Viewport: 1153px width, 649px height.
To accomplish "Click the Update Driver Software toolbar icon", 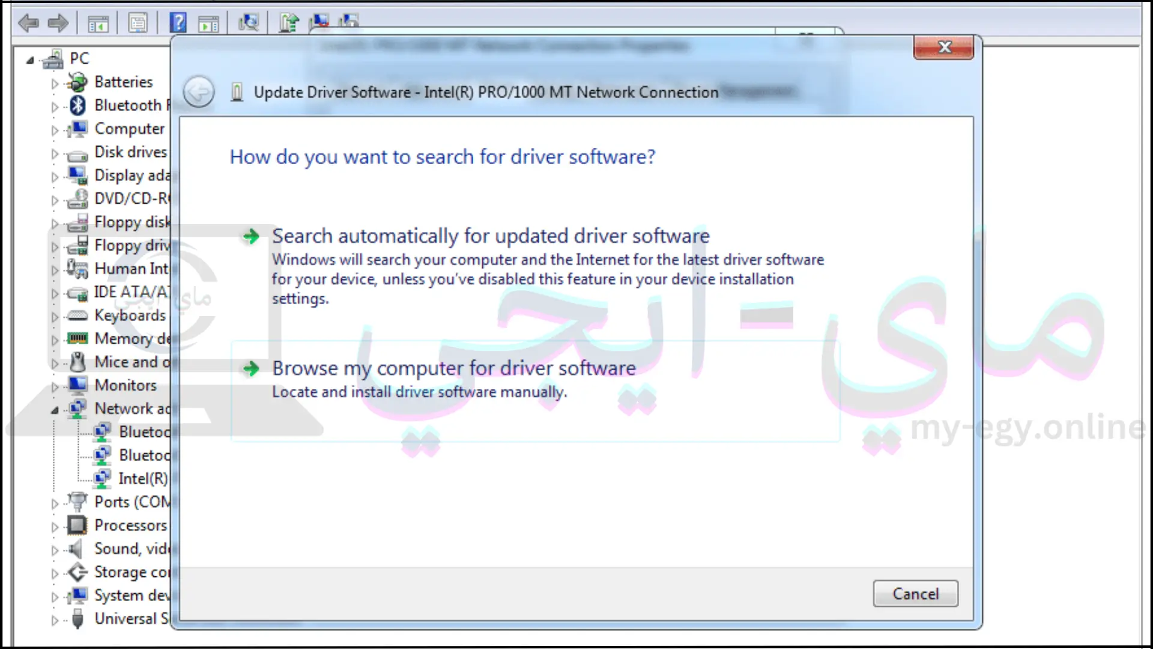I will (289, 23).
